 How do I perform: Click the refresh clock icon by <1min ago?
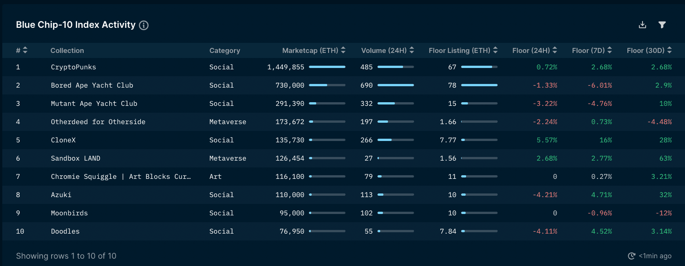[x=632, y=256]
